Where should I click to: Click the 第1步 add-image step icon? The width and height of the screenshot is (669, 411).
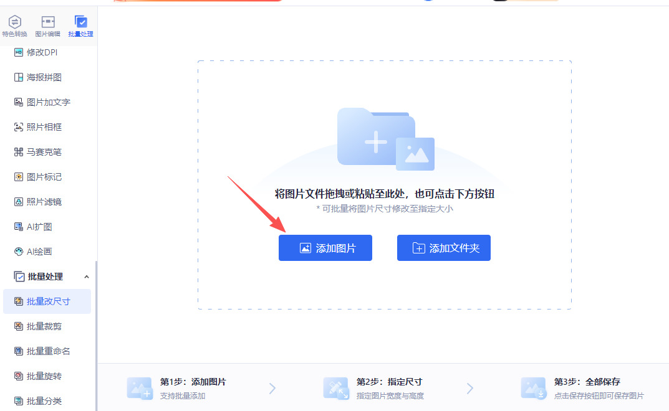[140, 389]
